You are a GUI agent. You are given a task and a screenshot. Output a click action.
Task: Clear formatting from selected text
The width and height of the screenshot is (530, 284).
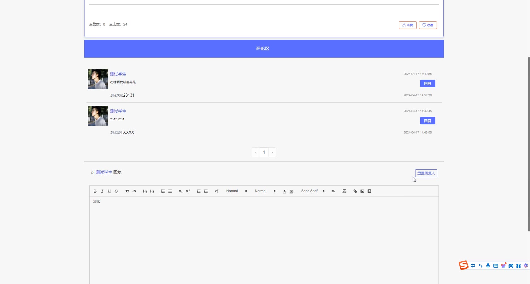point(344,191)
